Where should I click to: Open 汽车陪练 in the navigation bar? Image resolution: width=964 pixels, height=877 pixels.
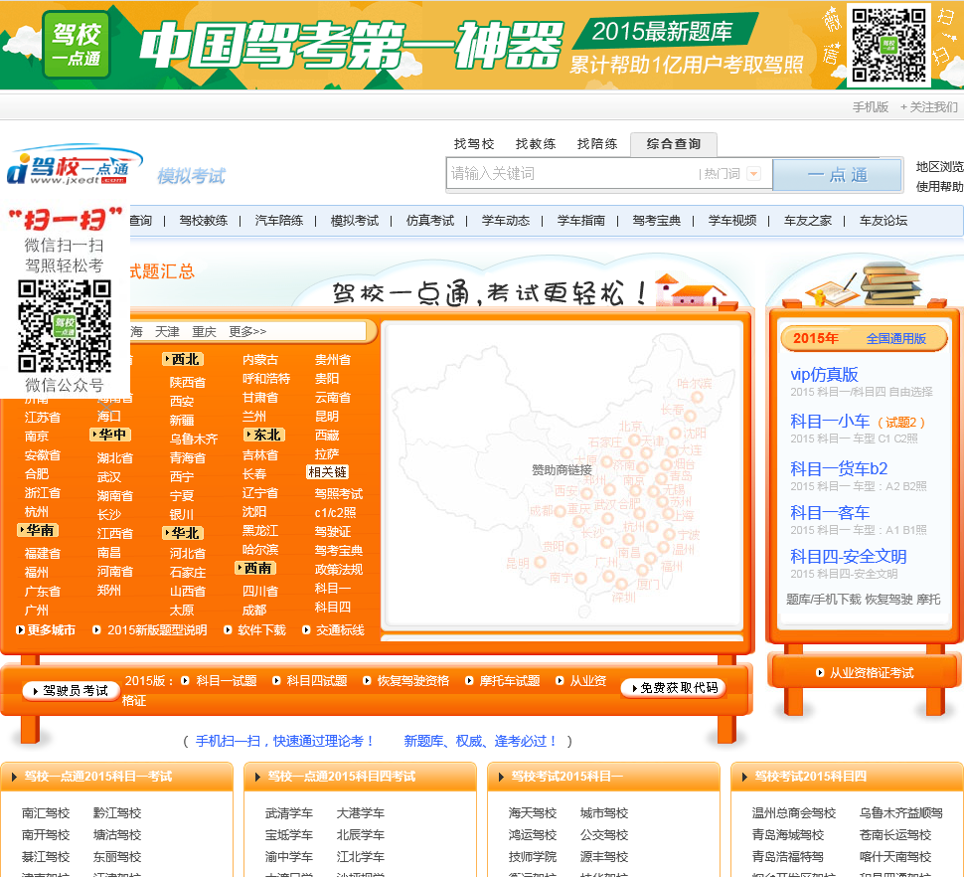point(279,220)
